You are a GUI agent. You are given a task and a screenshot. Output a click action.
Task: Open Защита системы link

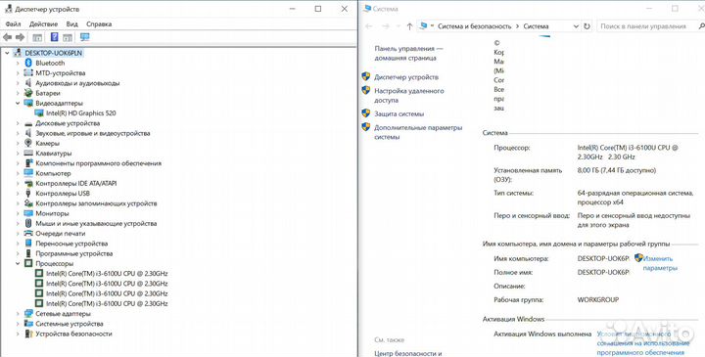pos(399,113)
